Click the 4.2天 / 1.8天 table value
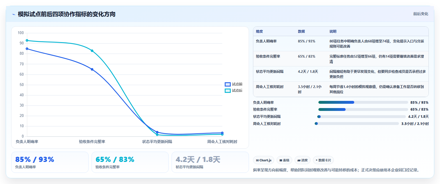 308,72
